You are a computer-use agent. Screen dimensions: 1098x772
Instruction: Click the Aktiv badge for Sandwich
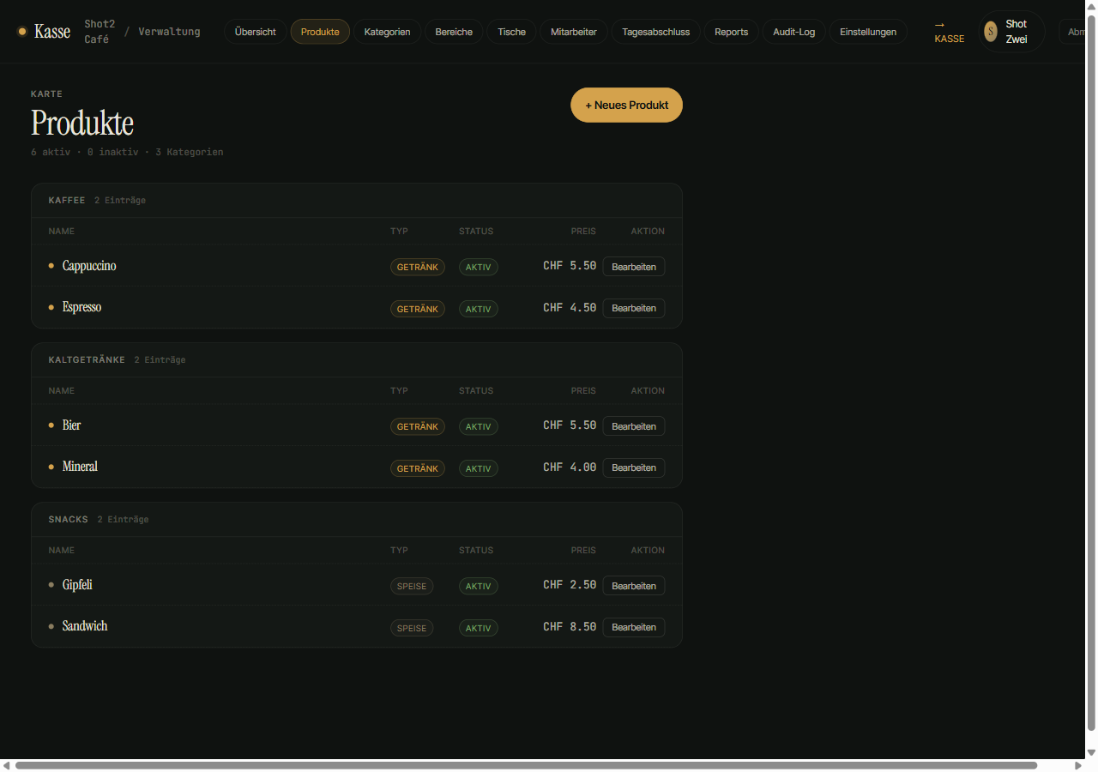[x=479, y=628]
